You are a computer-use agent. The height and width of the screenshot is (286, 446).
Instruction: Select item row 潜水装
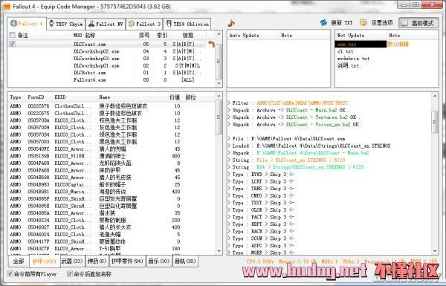(111, 213)
